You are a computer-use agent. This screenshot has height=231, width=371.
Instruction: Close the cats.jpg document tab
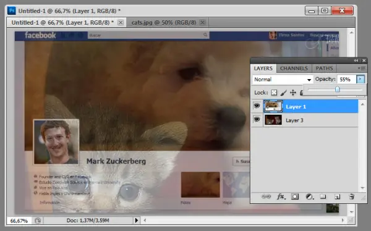coord(202,22)
